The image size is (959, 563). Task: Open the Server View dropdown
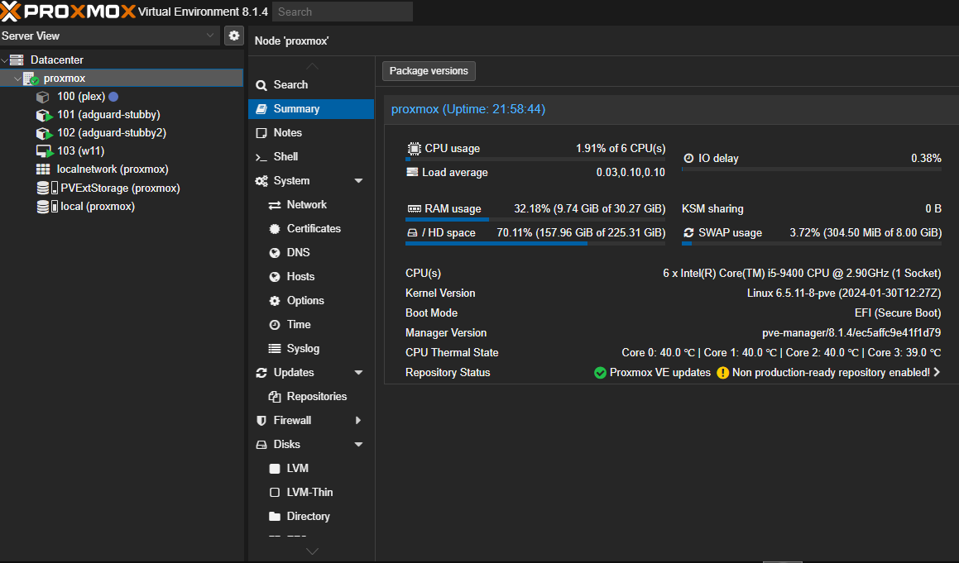pos(210,36)
